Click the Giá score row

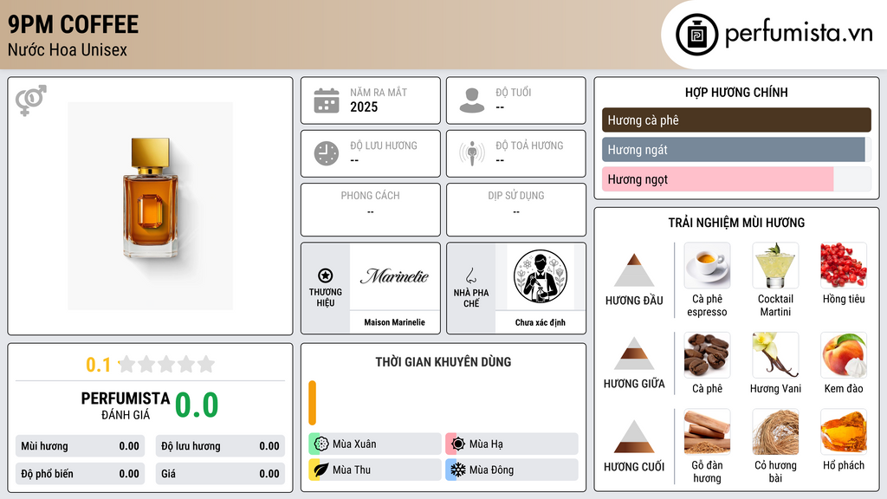point(220,474)
